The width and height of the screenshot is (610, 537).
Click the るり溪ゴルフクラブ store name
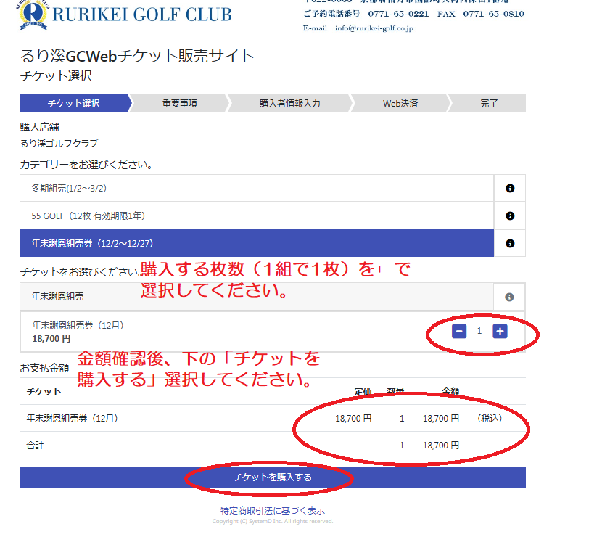pos(59,143)
